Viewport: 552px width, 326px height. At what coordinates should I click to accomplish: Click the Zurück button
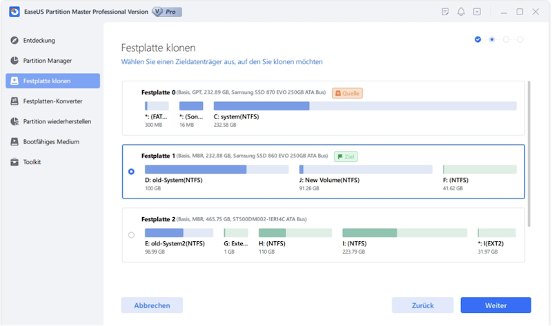coord(422,305)
